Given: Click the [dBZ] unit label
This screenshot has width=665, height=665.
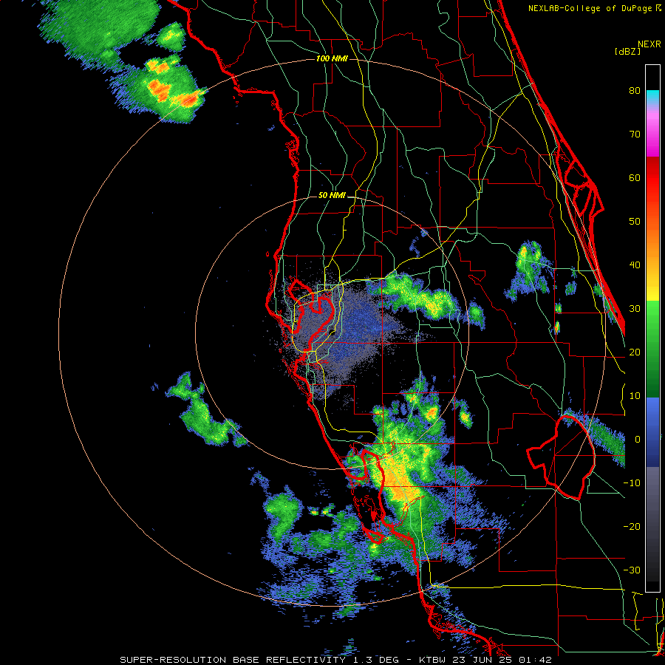Looking at the screenshot, I should (627, 51).
